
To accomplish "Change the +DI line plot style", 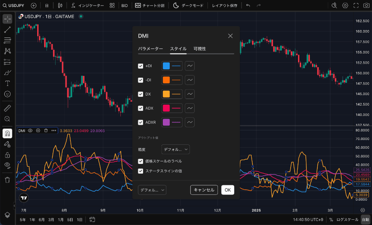I will click(190, 66).
